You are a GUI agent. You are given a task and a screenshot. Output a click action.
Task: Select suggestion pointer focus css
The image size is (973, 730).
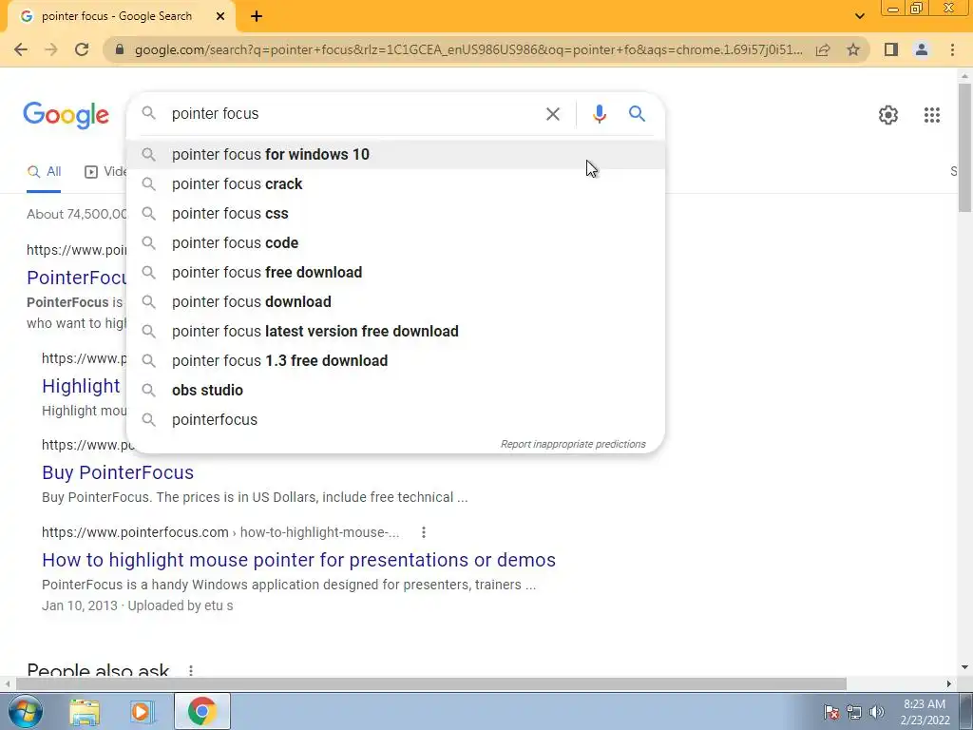[x=395, y=214]
